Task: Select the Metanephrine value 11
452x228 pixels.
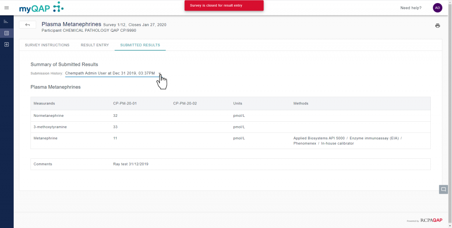Action: tap(115, 138)
